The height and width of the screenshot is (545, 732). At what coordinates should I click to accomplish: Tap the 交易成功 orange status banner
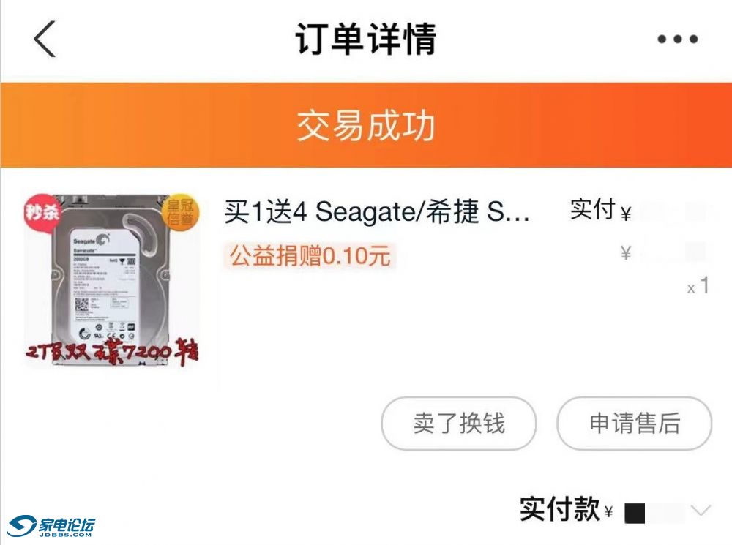366,125
